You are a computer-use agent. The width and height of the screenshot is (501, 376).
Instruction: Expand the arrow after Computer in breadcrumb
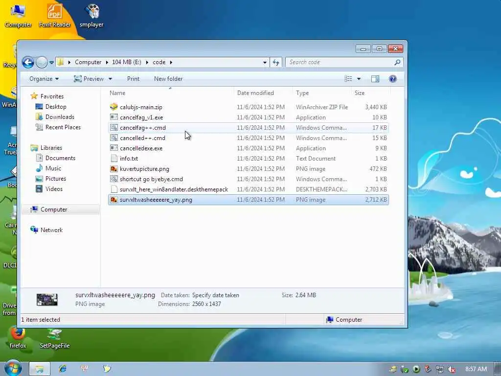pos(107,62)
